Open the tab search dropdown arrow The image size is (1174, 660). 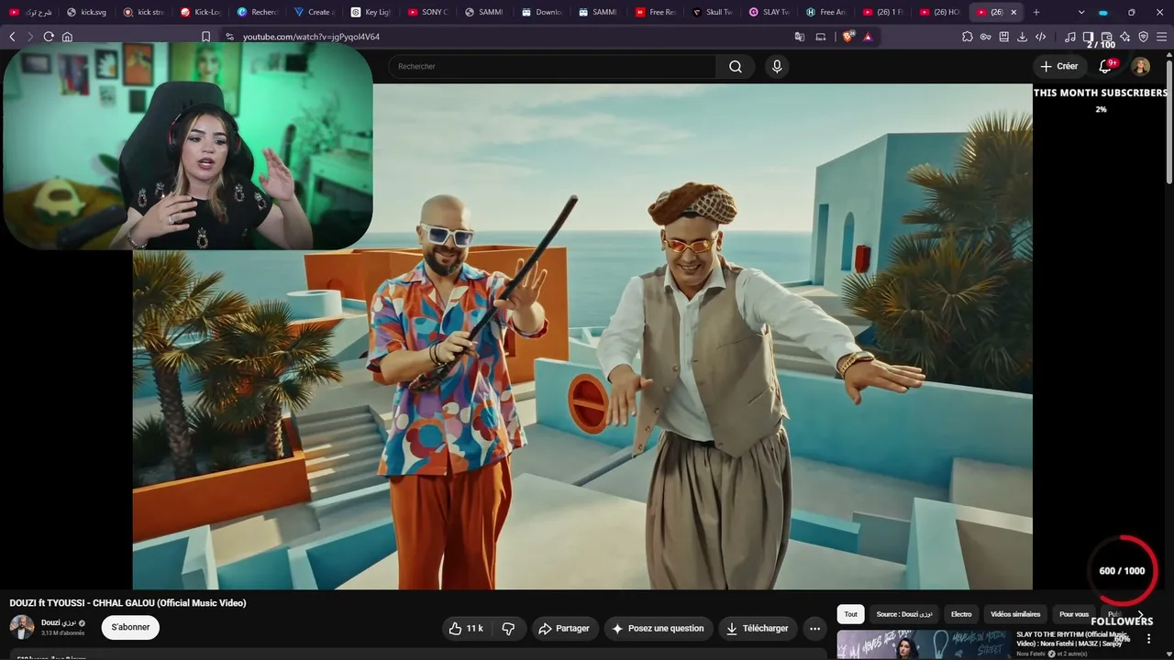[x=1081, y=12]
